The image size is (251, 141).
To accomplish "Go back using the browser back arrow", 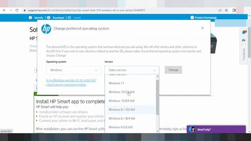I will [x=4, y=10].
